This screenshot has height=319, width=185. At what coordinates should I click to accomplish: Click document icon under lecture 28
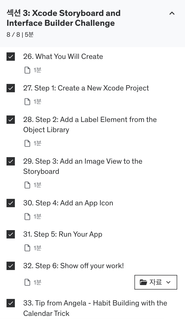[x=27, y=143]
